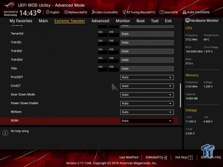
Task: Select the TwrwrDd setting label
Action: [x=17, y=33]
